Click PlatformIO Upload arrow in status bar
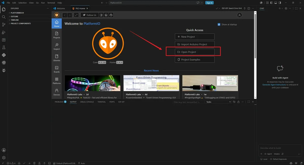The width and height of the screenshot is (304, 165). point(29,163)
